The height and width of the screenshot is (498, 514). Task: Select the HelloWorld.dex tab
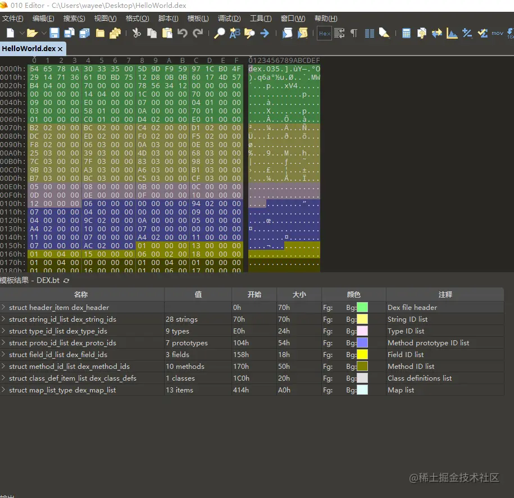point(29,48)
